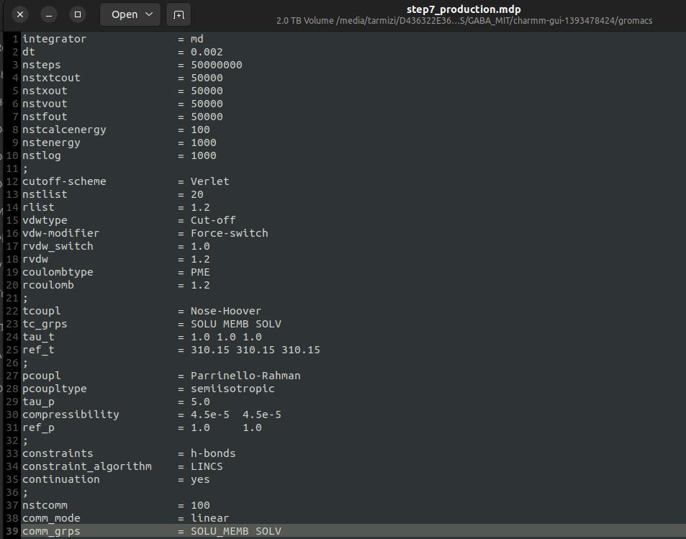686x539 pixels.
Task: Place cursor on the LINCS value
Action: point(207,466)
